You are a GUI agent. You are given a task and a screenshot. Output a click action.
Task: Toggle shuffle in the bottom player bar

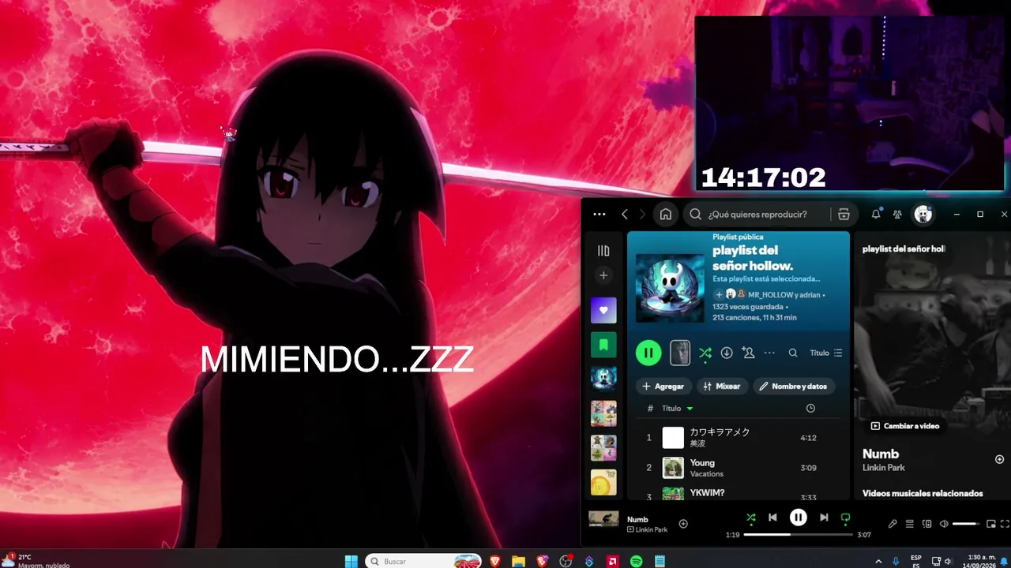pos(751,518)
